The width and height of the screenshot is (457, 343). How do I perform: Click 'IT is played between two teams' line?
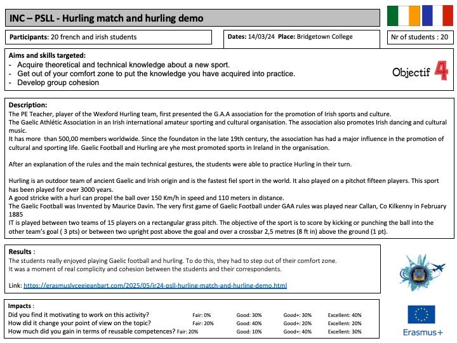point(221,223)
